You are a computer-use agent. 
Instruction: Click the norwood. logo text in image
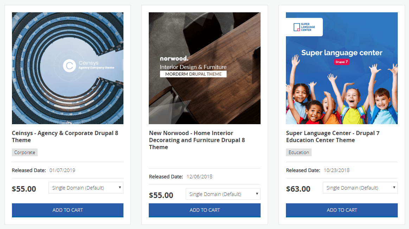pyautogui.click(x=174, y=58)
